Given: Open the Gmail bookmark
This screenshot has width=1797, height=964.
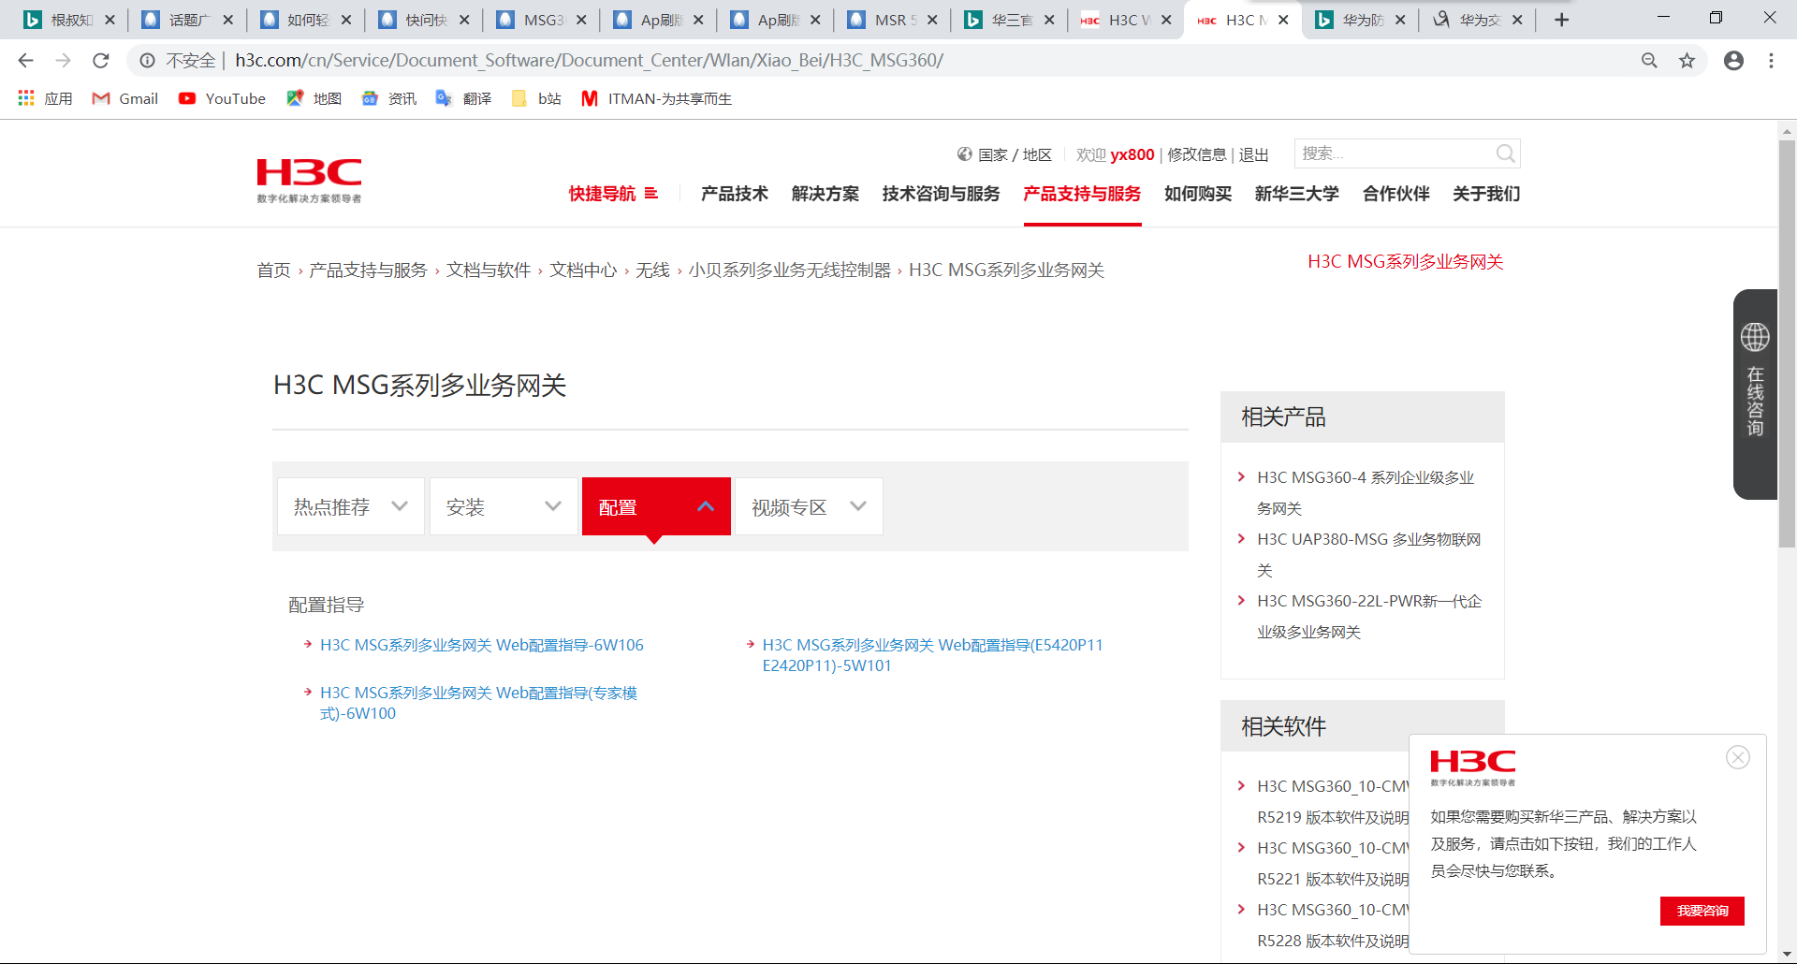Looking at the screenshot, I should (x=125, y=98).
